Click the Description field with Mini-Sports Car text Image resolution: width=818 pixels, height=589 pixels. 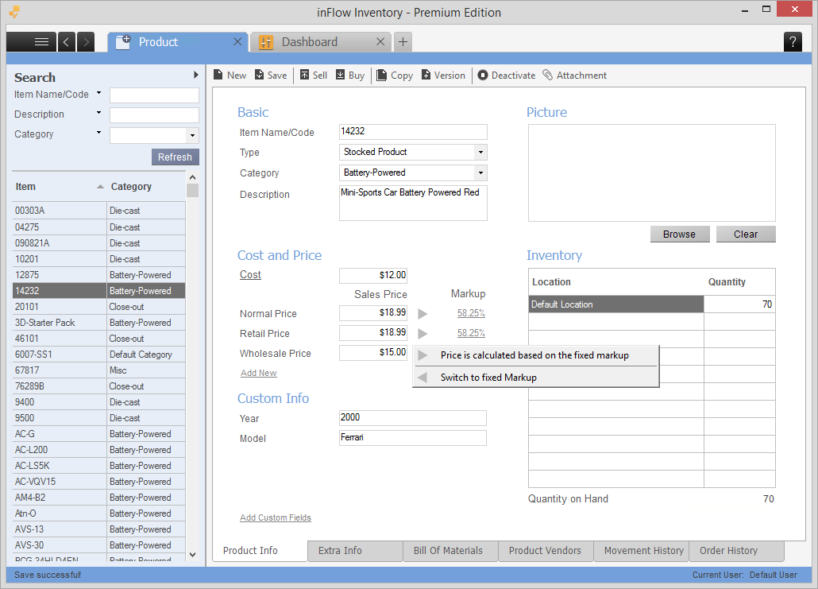[x=413, y=203]
